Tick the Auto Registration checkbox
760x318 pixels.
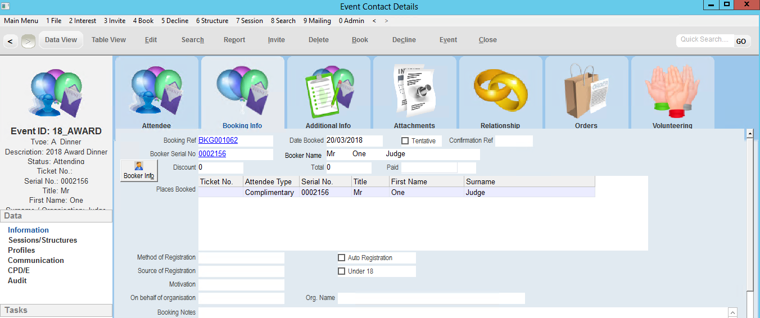click(x=341, y=258)
